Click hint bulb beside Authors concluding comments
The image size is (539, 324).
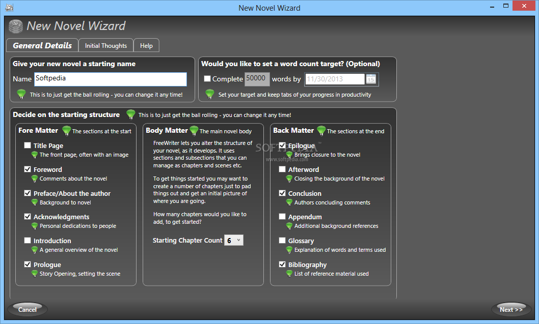tap(289, 202)
